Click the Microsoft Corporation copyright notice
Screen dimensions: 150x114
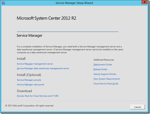[x=29, y=106]
